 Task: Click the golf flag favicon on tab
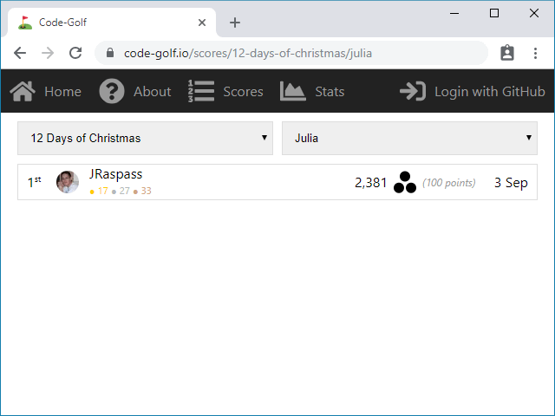coord(25,23)
